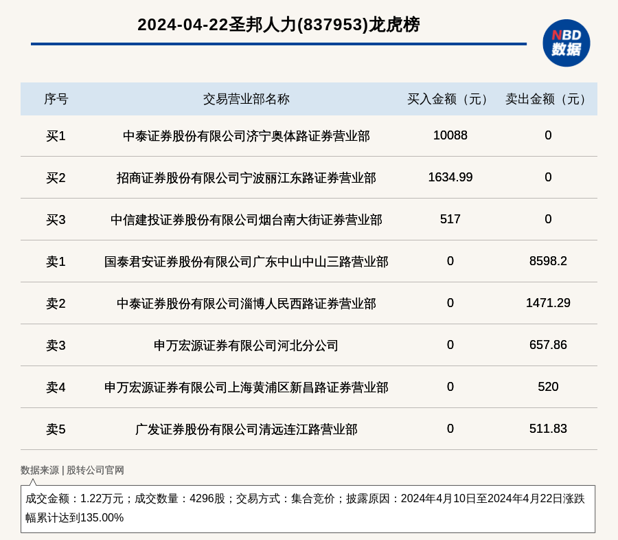The width and height of the screenshot is (618, 540).
Task: Click 广发证券股份有限公司清远连江路营业部
Action: 247,429
